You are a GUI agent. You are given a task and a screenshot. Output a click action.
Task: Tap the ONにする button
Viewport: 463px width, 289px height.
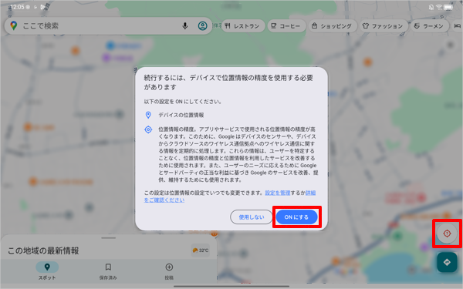click(296, 217)
